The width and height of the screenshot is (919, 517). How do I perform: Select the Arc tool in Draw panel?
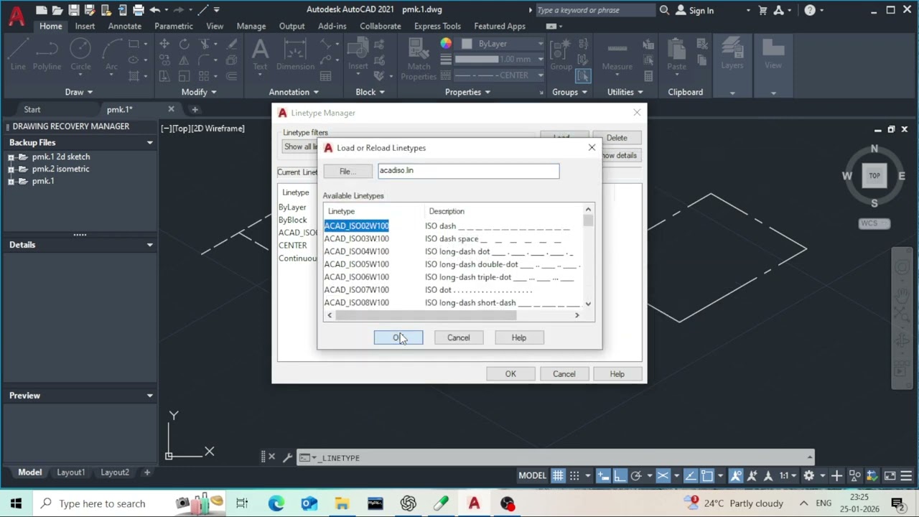[111, 55]
